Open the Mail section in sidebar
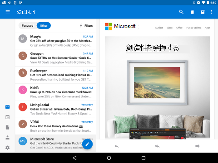218x163 pixels. [8, 107]
